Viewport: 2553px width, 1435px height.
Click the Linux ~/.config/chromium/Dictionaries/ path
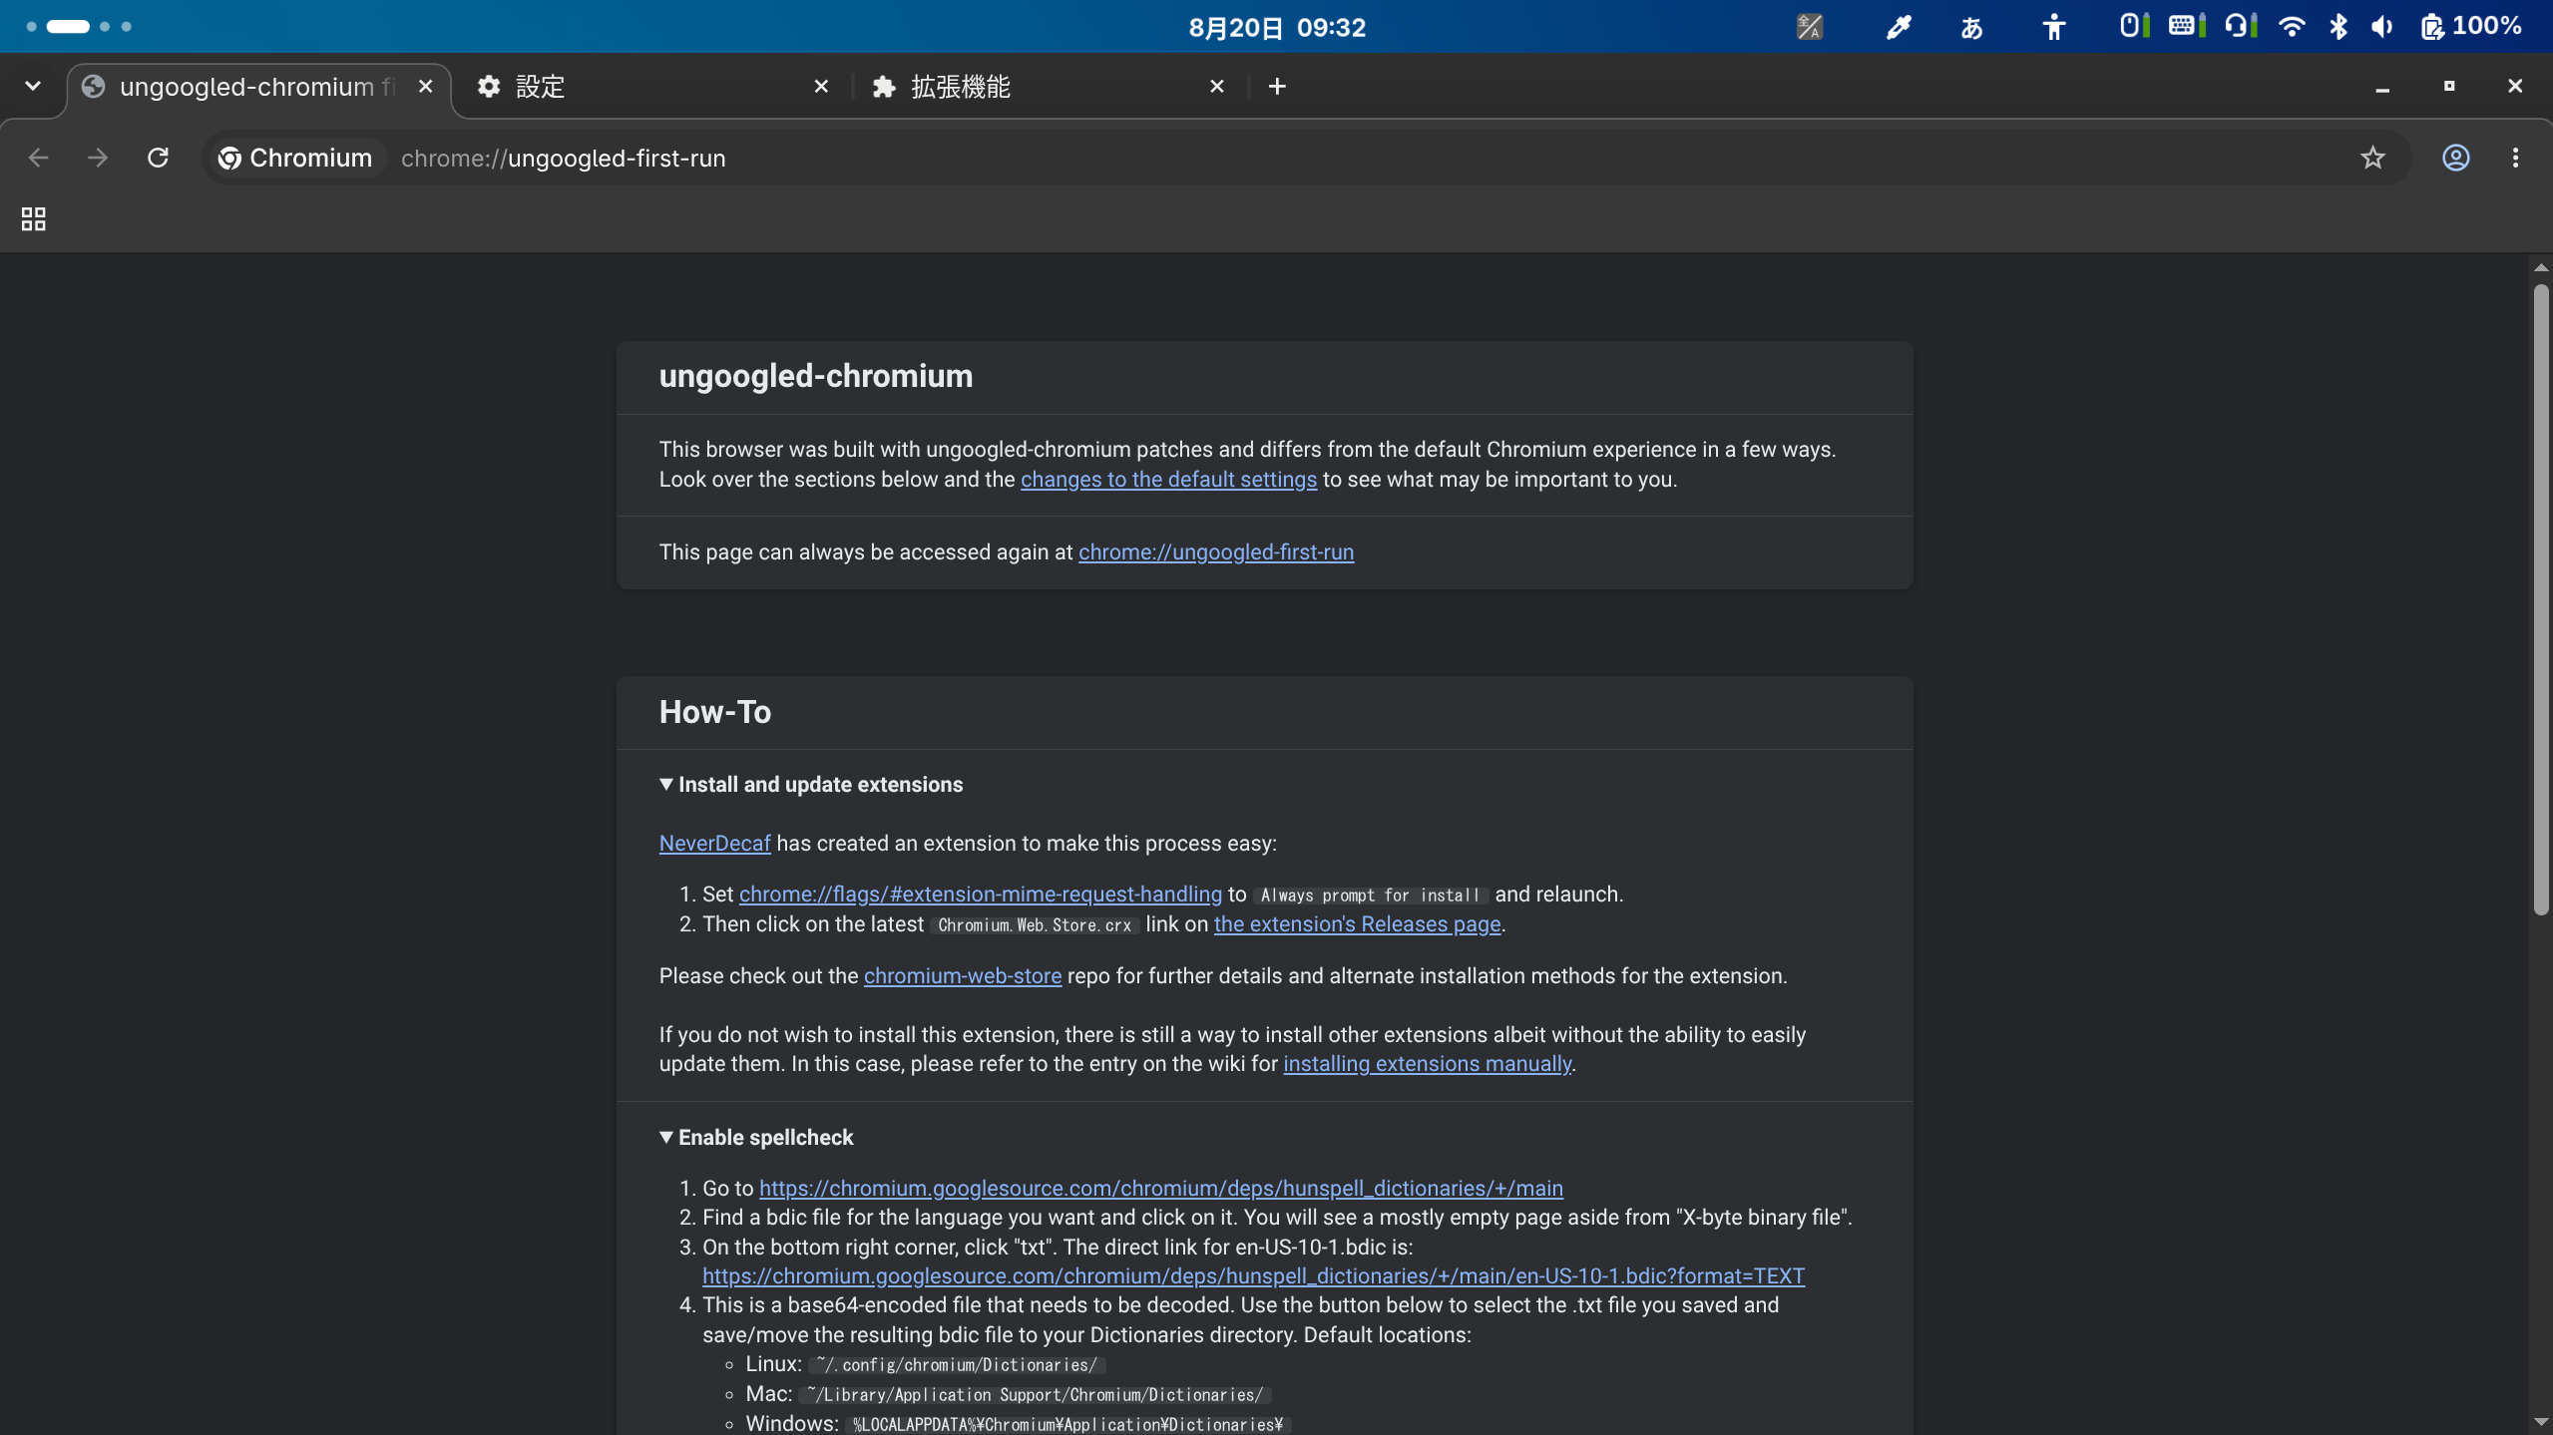pos(956,1365)
